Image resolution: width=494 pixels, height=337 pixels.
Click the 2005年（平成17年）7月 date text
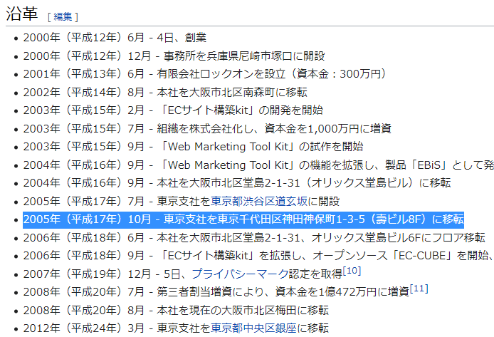pyautogui.click(x=83, y=201)
